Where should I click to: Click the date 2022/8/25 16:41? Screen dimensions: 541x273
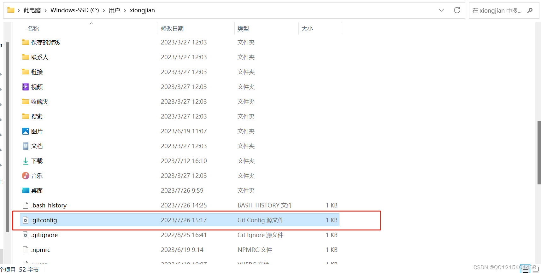[184, 235]
